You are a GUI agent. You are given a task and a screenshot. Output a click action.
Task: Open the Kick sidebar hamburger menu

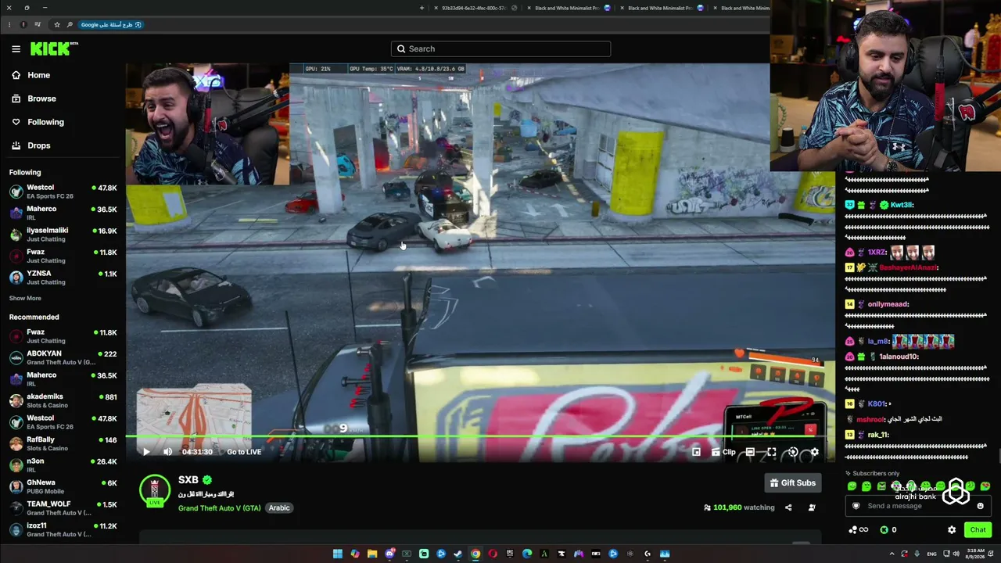[16, 49]
